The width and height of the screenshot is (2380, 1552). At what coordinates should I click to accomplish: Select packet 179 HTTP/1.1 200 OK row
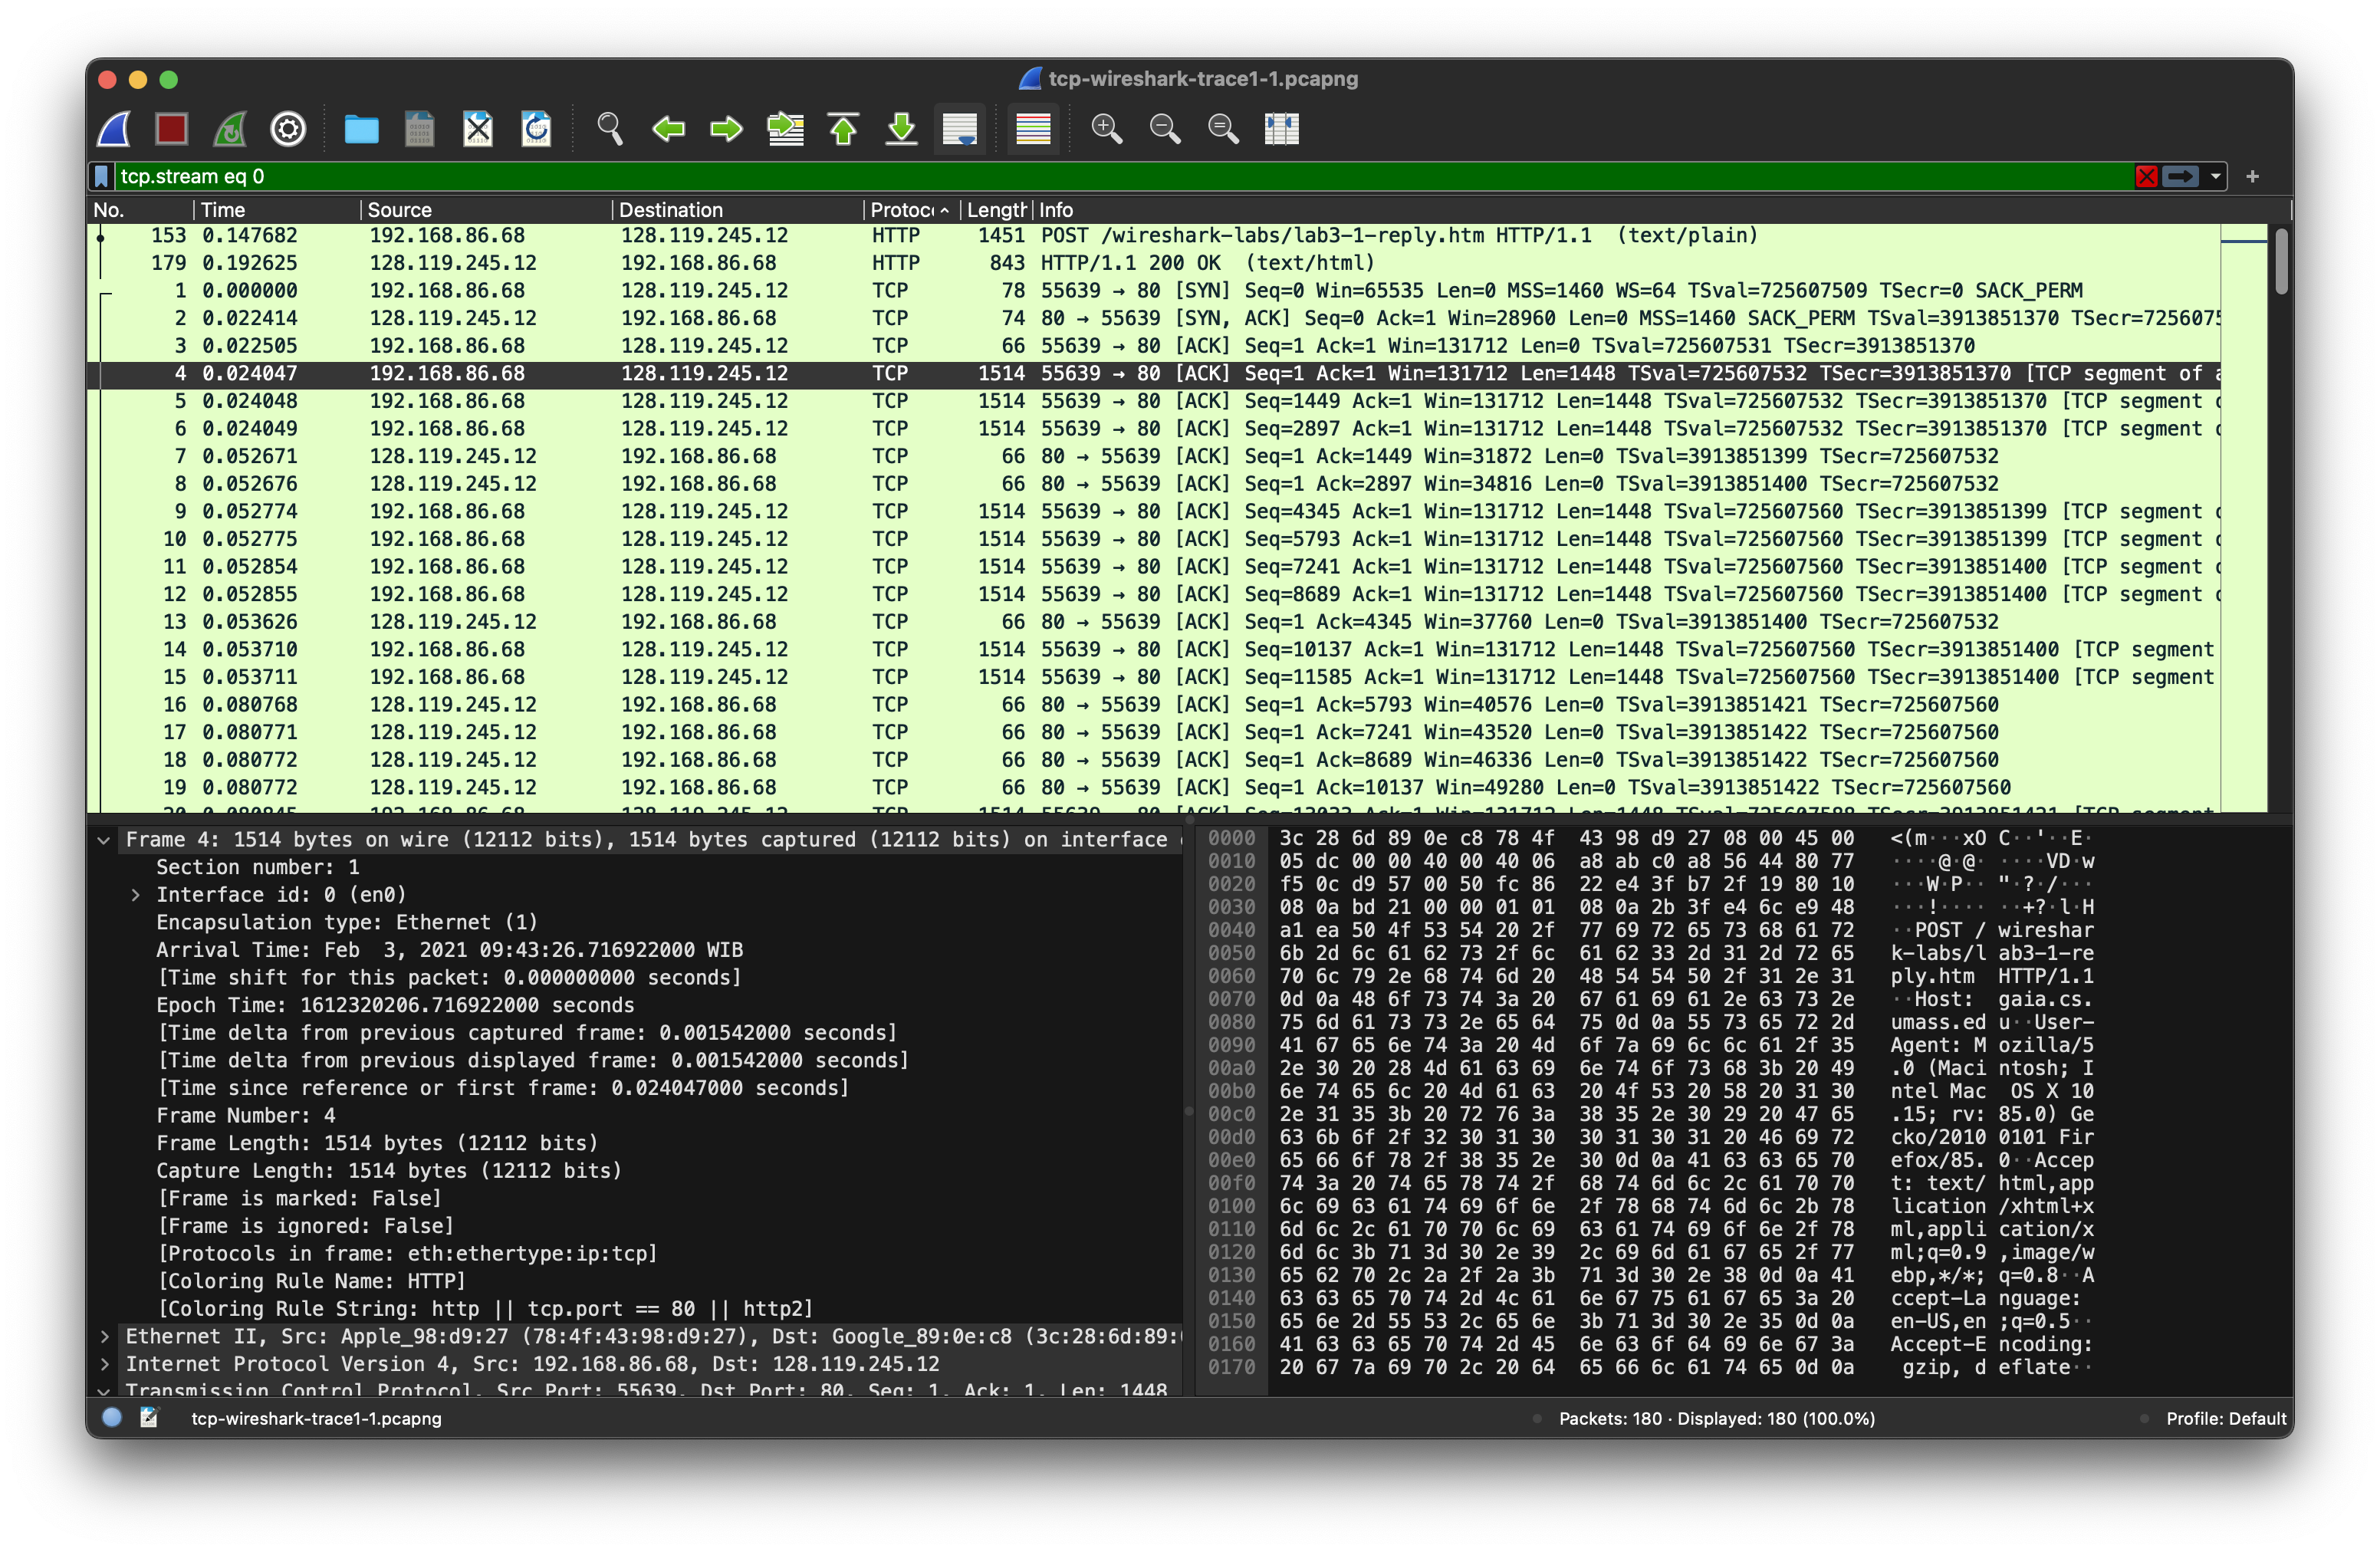(1150, 263)
